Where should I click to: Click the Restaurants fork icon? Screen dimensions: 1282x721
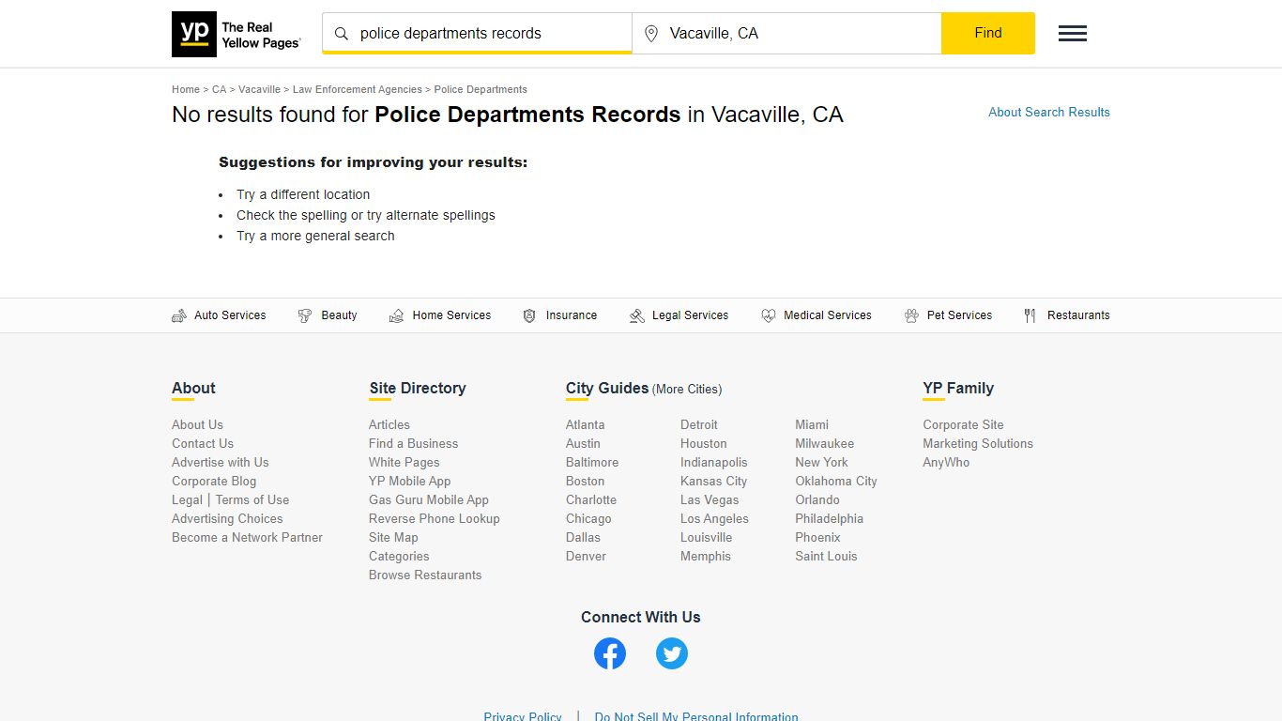click(1030, 315)
